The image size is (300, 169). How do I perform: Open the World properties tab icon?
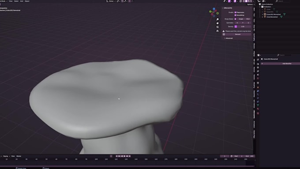pos(258,78)
